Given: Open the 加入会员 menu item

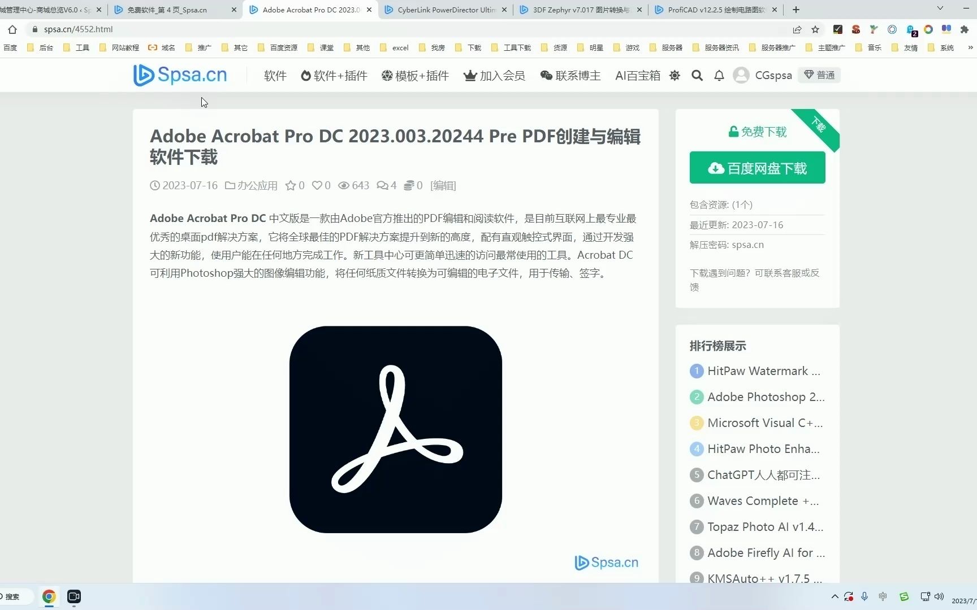Looking at the screenshot, I should pyautogui.click(x=495, y=75).
